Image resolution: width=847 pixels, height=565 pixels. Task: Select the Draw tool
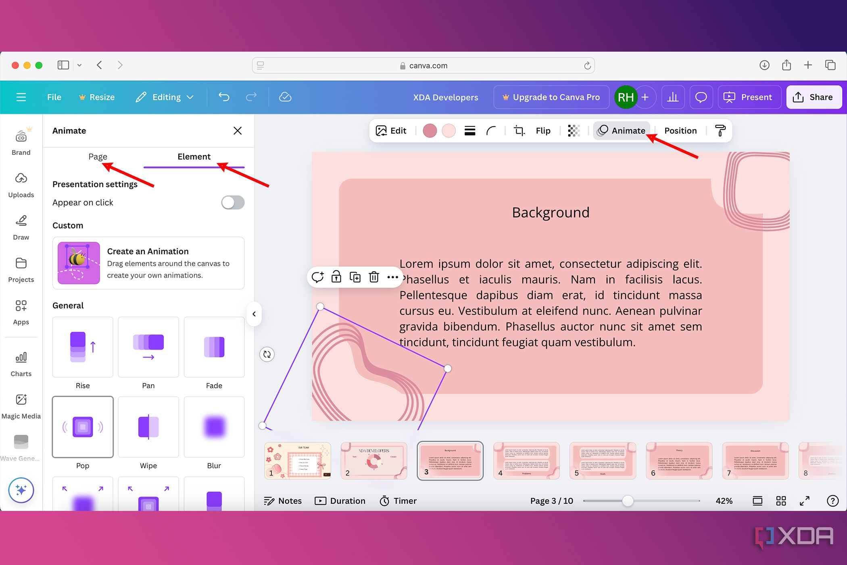point(21,227)
